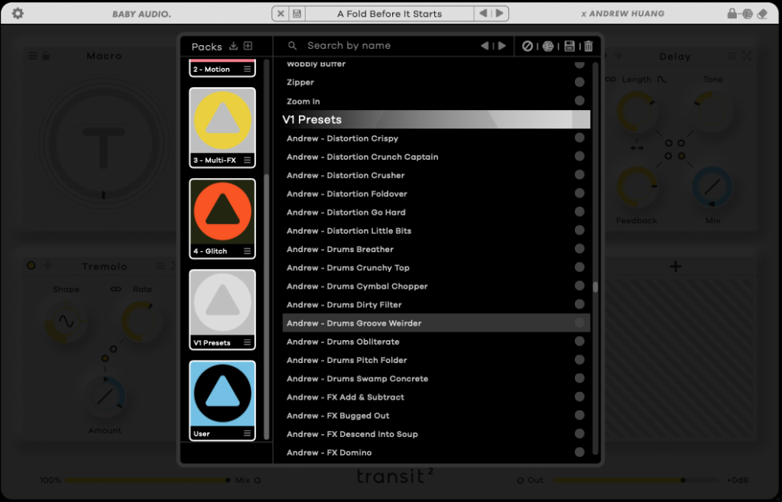
Task: Select the Andrew - FX Bugged Out preset
Action: 338,416
